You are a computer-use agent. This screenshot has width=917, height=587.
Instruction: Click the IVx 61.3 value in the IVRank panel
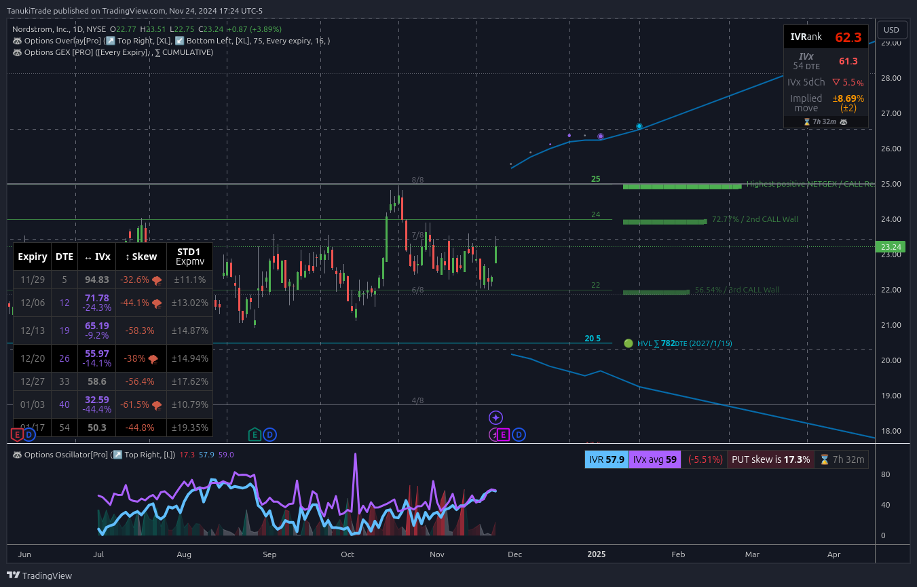(x=848, y=61)
